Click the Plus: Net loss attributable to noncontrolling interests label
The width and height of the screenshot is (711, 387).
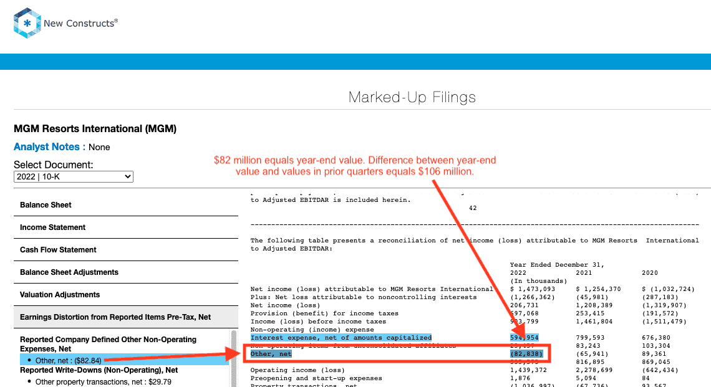coord(364,297)
